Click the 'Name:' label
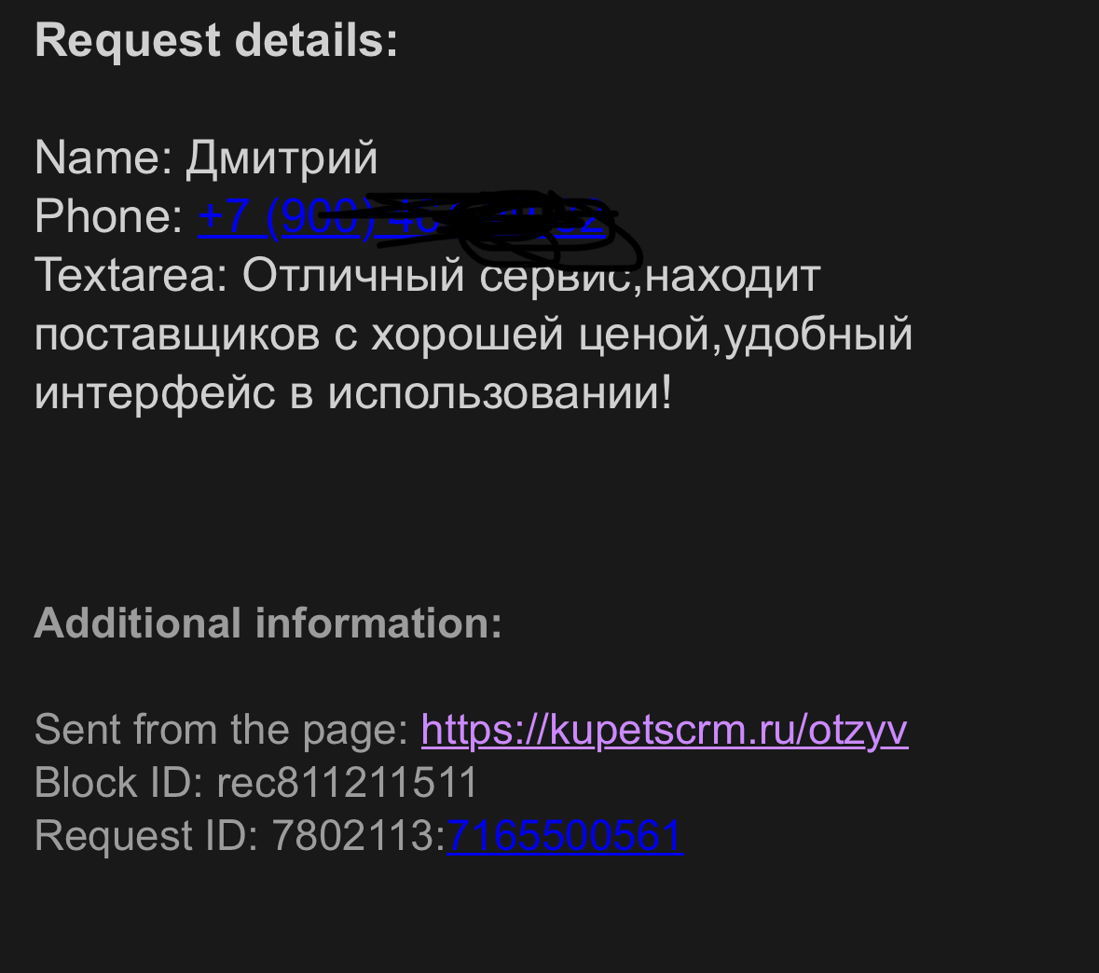This screenshot has width=1099, height=973. [103, 158]
